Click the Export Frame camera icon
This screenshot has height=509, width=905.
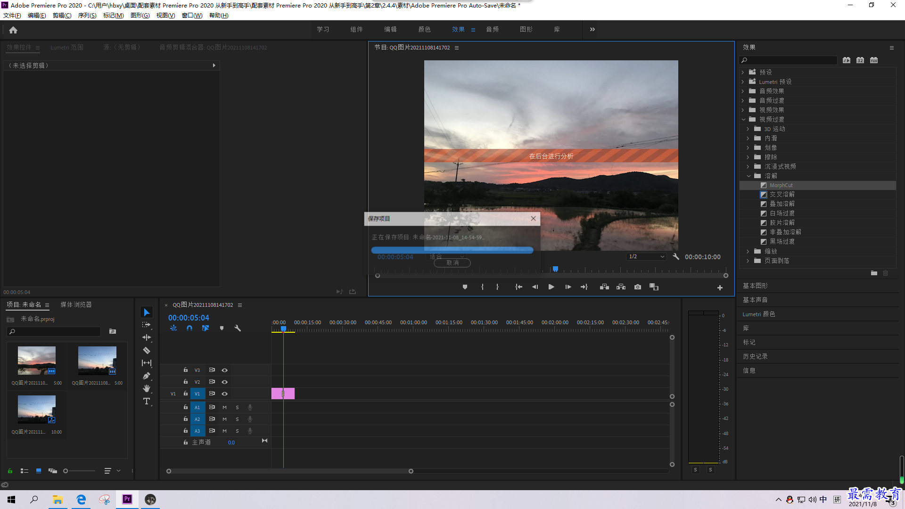pyautogui.click(x=638, y=287)
